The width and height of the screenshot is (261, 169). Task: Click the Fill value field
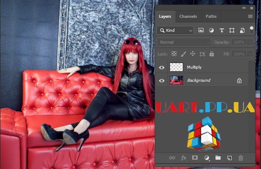(x=239, y=54)
